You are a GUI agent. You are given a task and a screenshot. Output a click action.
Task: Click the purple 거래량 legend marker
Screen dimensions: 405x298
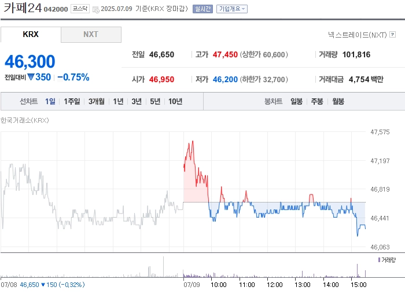click(379, 260)
